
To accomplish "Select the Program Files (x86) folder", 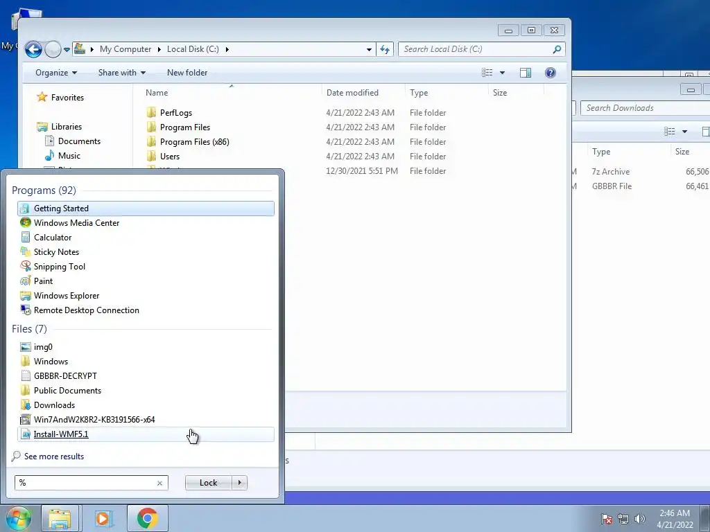I will pos(194,141).
